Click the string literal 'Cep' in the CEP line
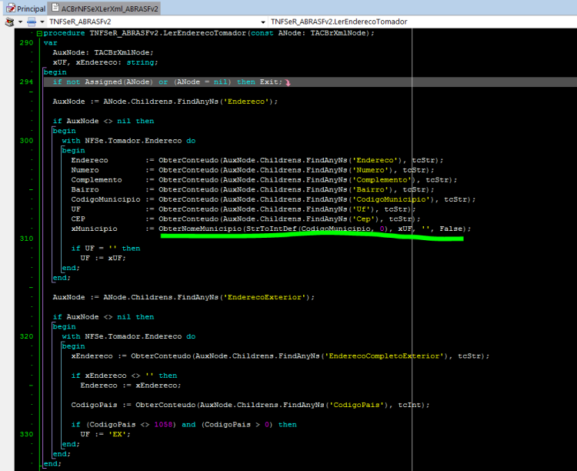 click(x=364, y=219)
